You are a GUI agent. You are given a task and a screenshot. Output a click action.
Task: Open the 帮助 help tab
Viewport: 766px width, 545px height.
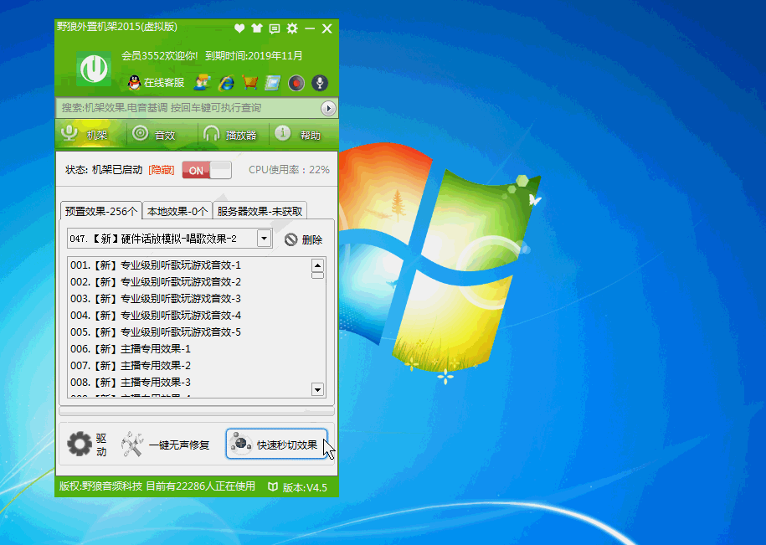point(303,134)
